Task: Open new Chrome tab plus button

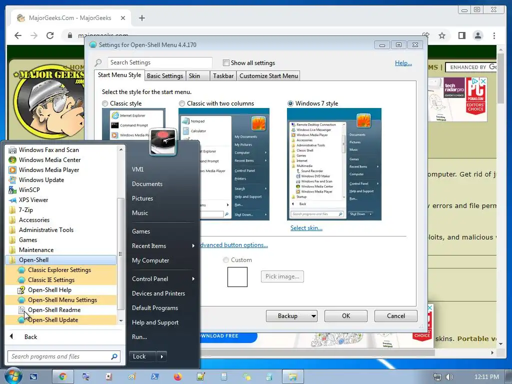Action: (141, 18)
